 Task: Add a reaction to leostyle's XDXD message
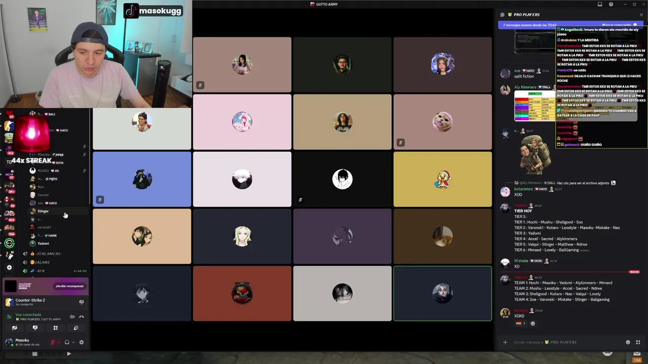533,324
